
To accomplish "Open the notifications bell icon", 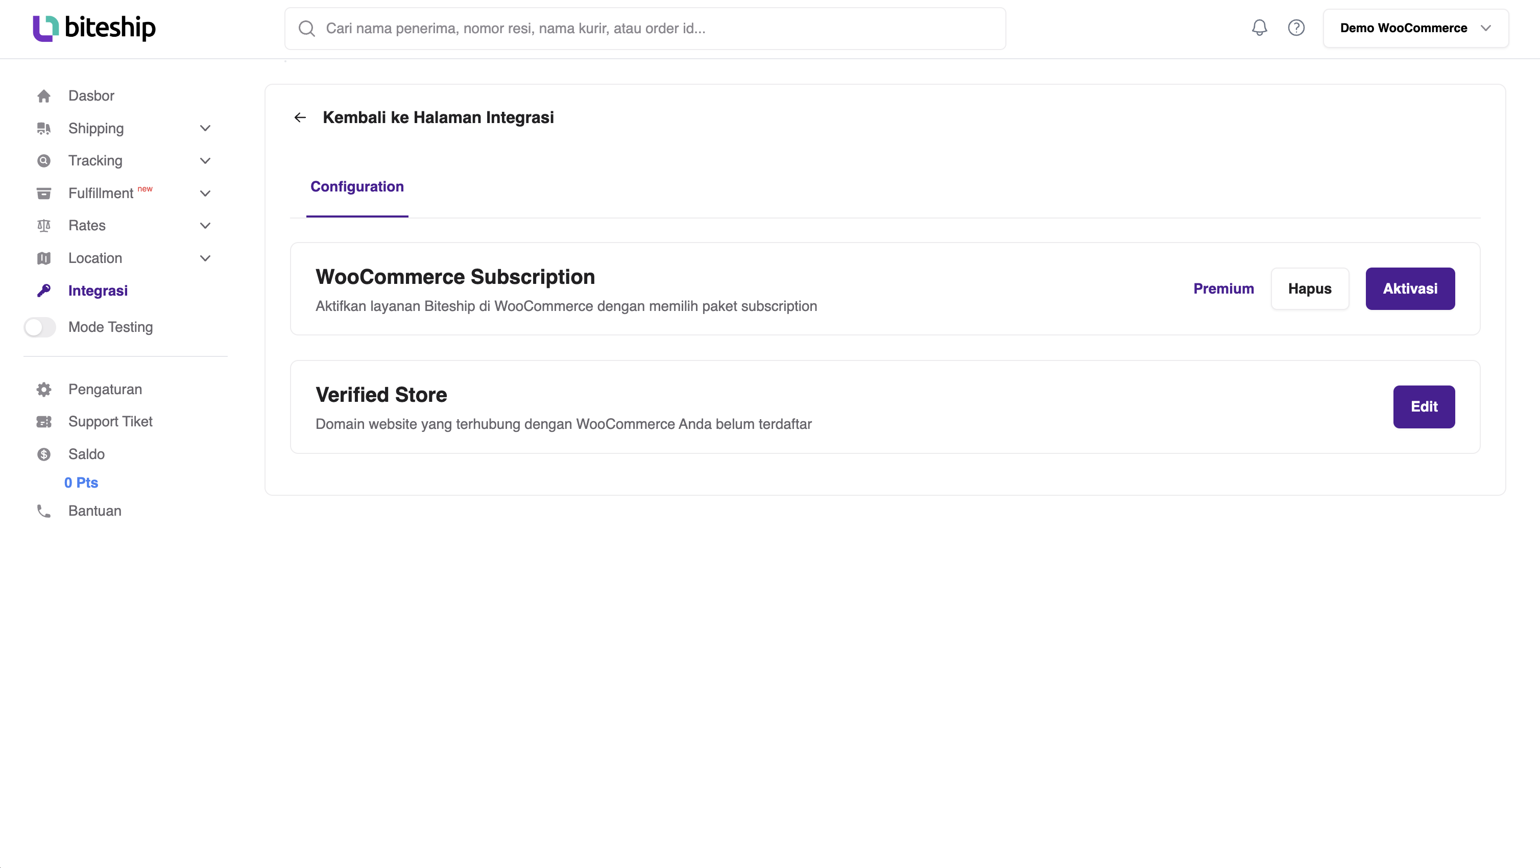I will point(1259,28).
